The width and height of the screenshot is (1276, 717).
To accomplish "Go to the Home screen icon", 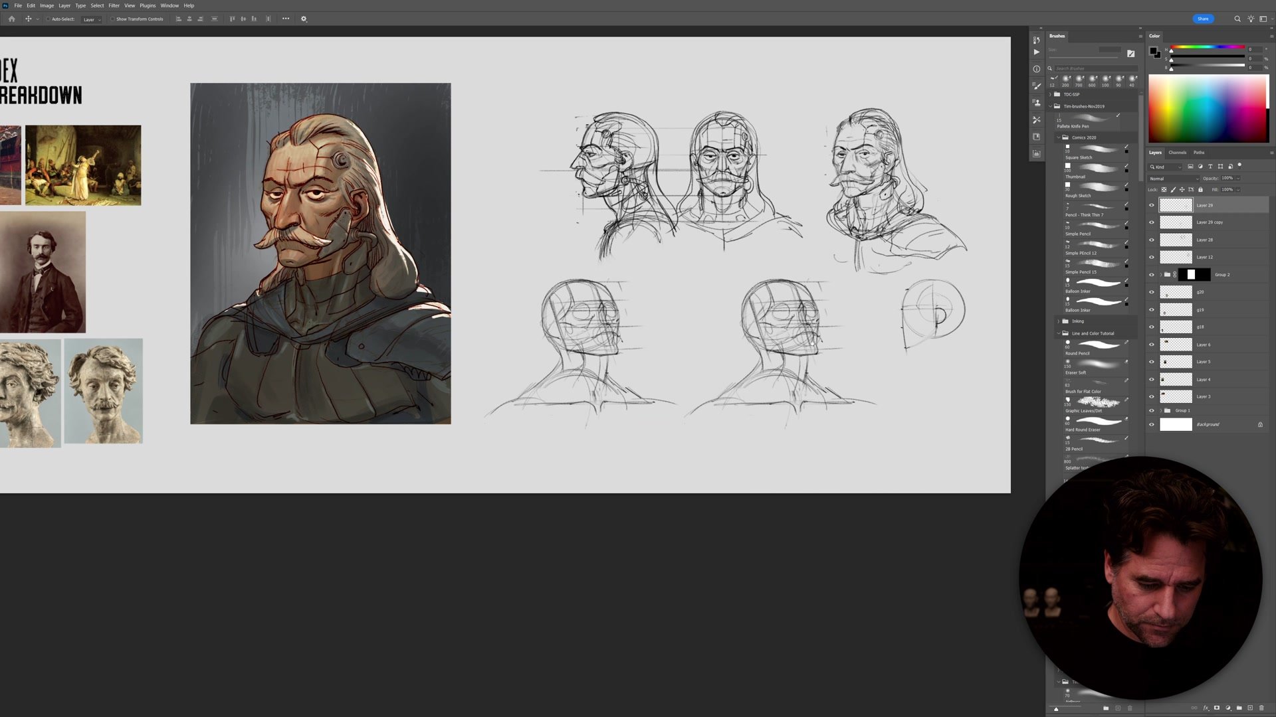I will [11, 19].
